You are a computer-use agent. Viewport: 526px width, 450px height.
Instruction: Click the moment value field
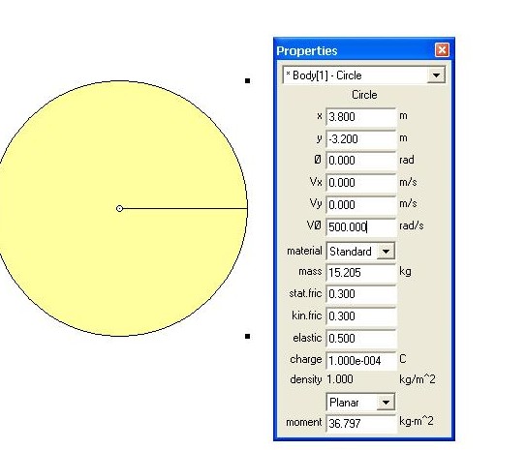[x=361, y=424]
